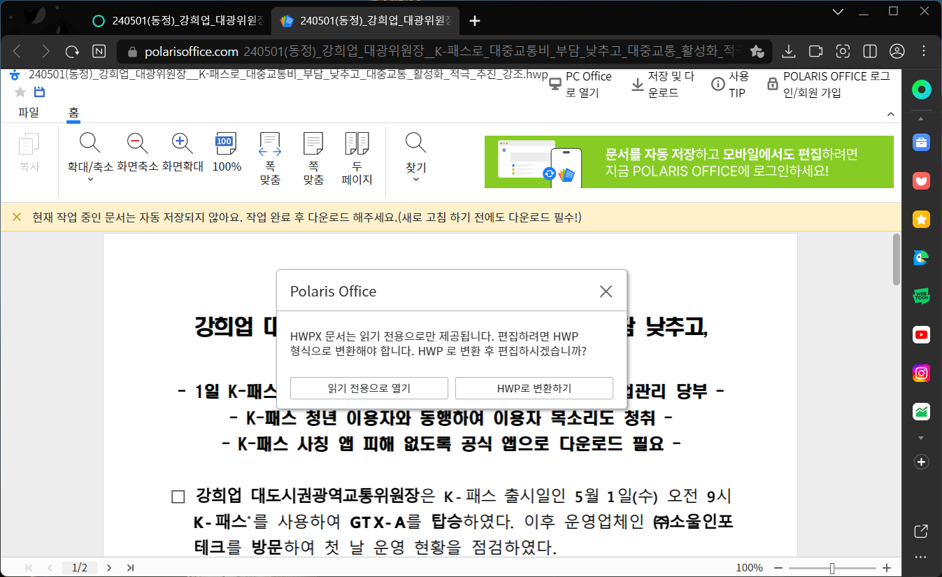Jump to the last page button

click(130, 567)
